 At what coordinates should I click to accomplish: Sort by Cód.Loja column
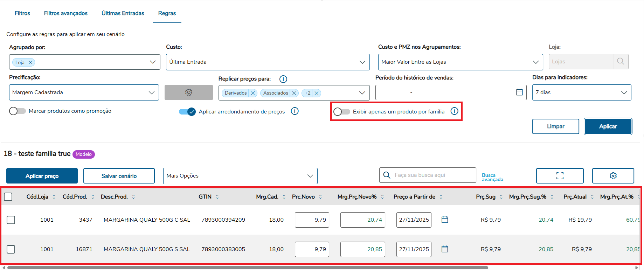pyautogui.click(x=54, y=197)
